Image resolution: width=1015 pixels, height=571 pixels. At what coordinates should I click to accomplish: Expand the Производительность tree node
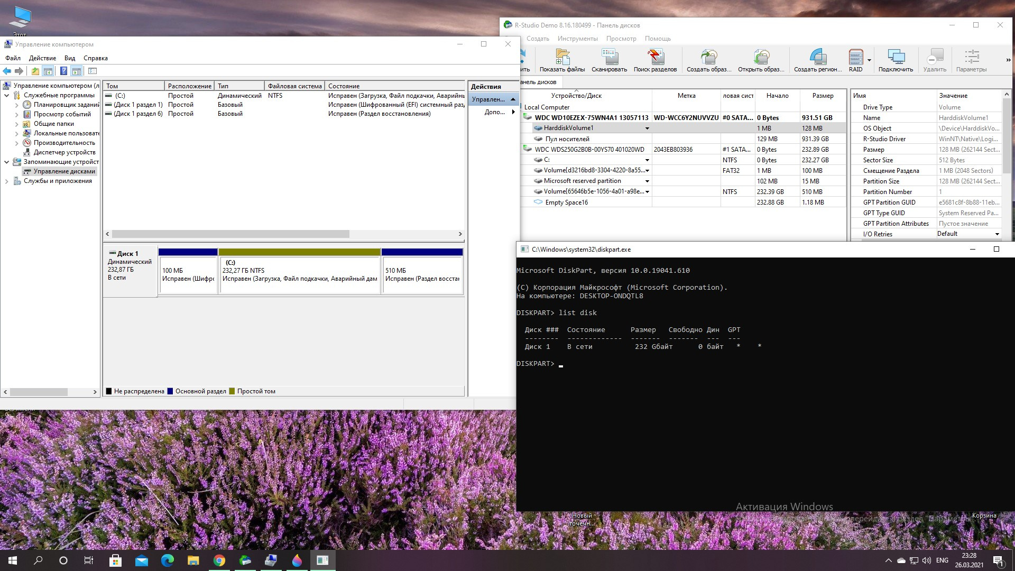(16, 143)
